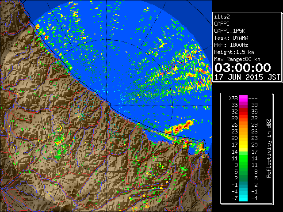
Task: Click the 'ilts2' site label
Action: click(222, 17)
